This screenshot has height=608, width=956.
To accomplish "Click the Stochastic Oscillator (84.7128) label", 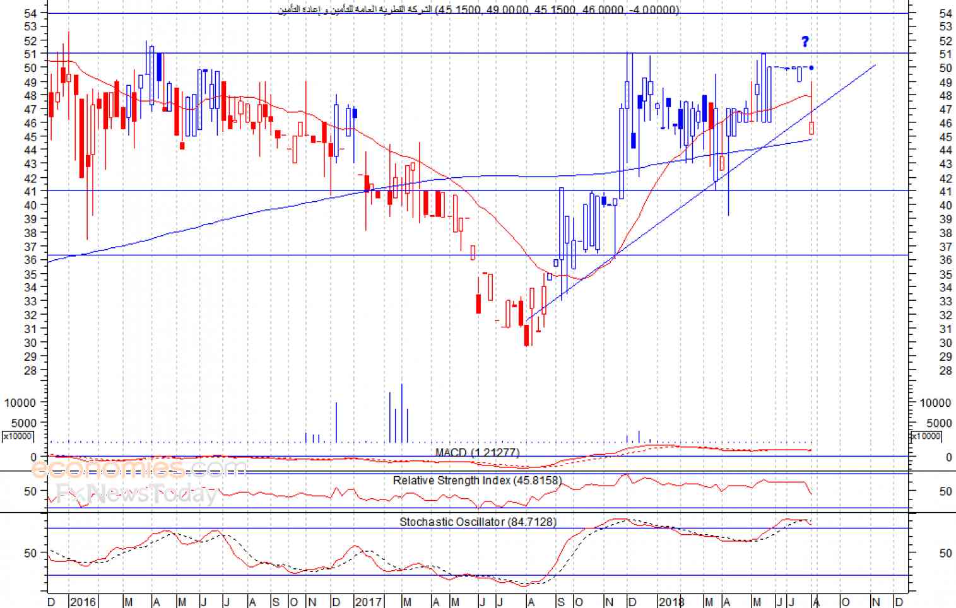I will (x=478, y=522).
